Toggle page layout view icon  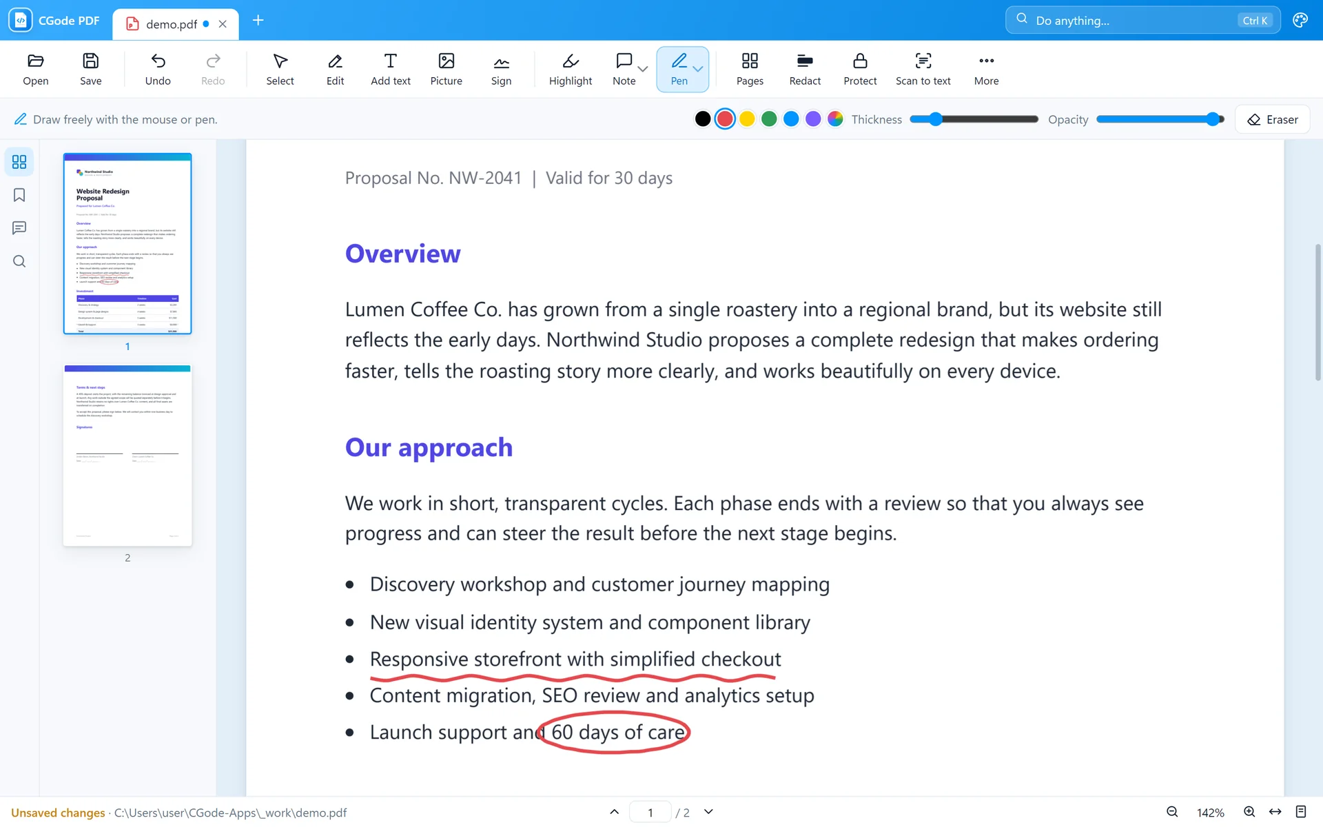[x=1301, y=812]
